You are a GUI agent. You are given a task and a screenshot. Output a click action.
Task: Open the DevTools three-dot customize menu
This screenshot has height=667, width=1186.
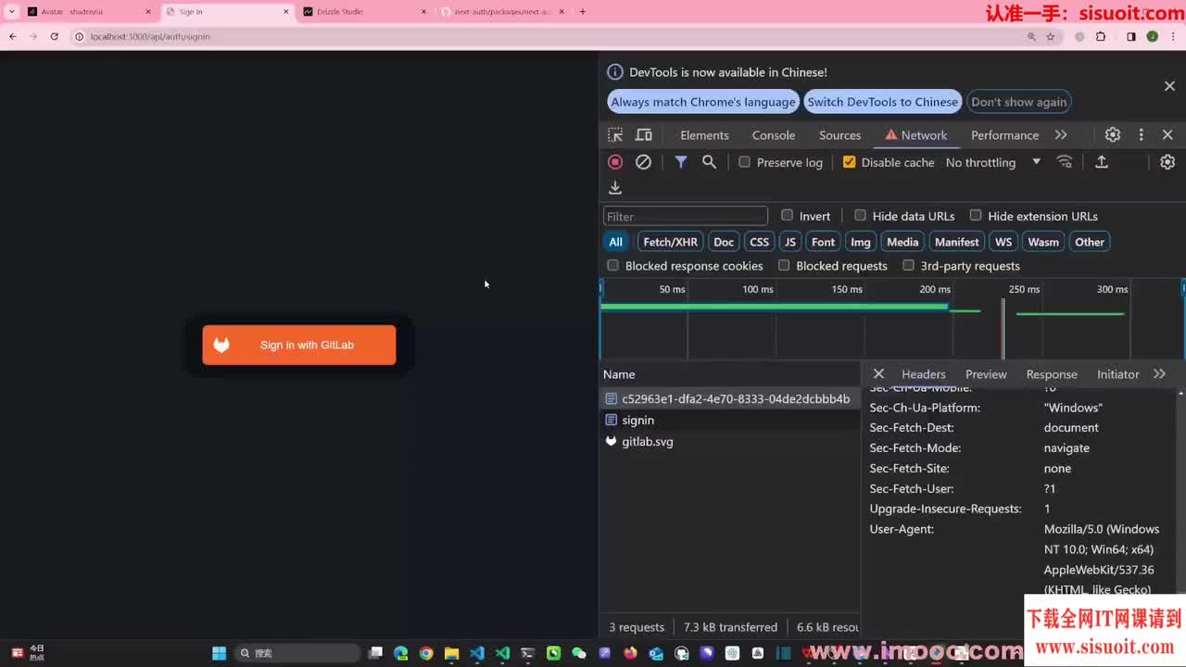click(1142, 135)
